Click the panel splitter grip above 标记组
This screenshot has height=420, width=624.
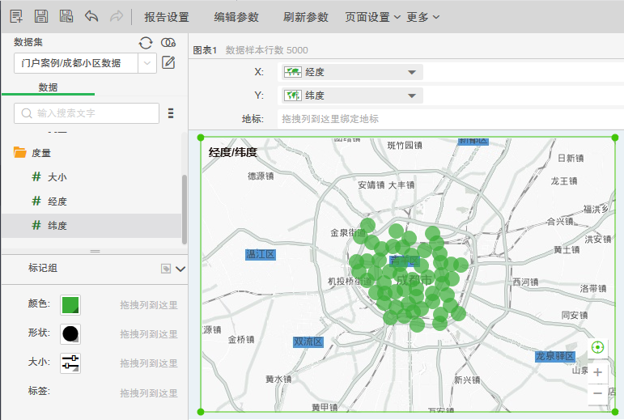(95, 252)
